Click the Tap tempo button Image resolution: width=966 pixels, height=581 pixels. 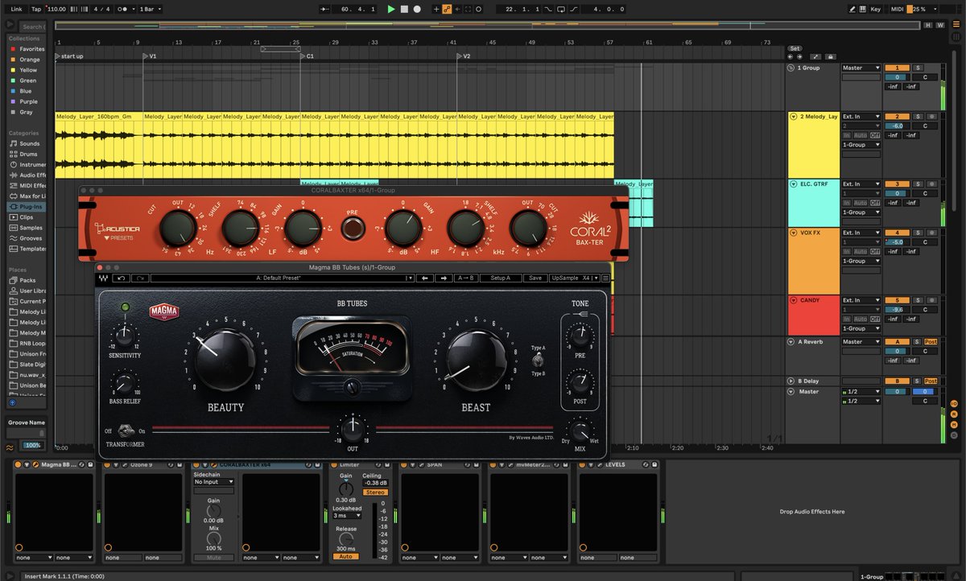36,9
